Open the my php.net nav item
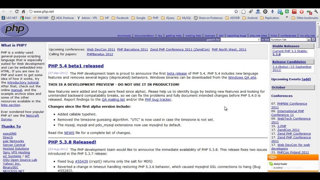Screen dimensions: 320x180 pyautogui.click(x=307, y=36)
